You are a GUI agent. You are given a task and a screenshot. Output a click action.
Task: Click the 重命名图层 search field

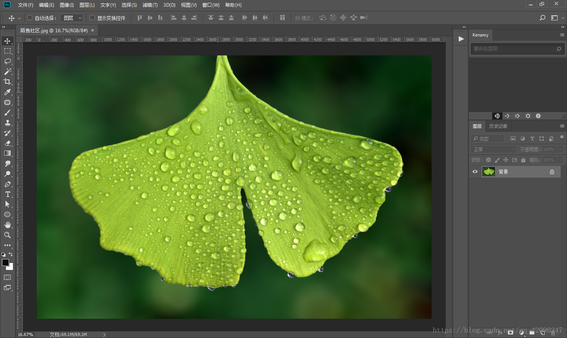click(x=513, y=49)
